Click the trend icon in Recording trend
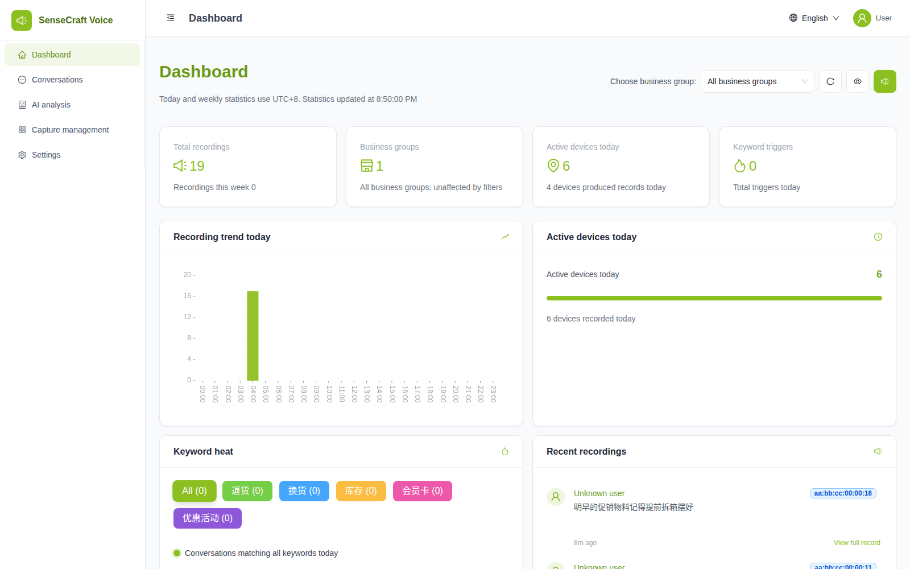Image resolution: width=910 pixels, height=569 pixels. pyautogui.click(x=505, y=237)
